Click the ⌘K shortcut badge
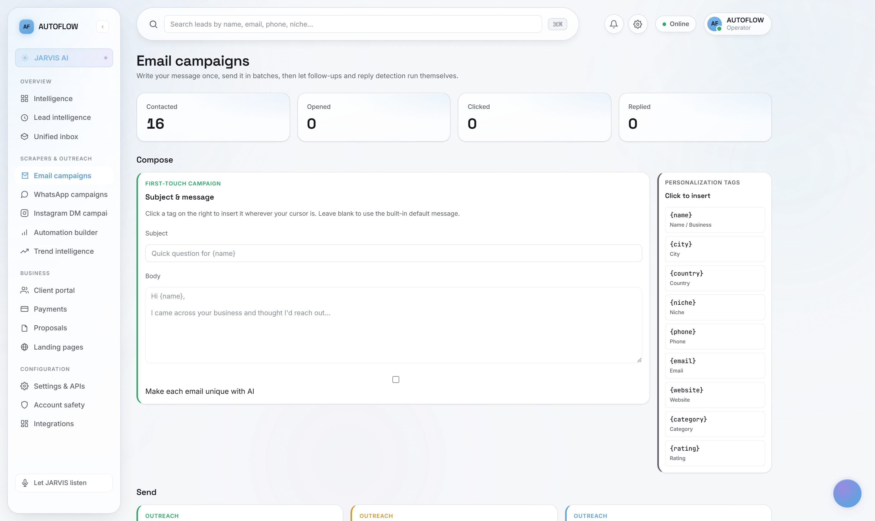875x521 pixels. pos(557,24)
